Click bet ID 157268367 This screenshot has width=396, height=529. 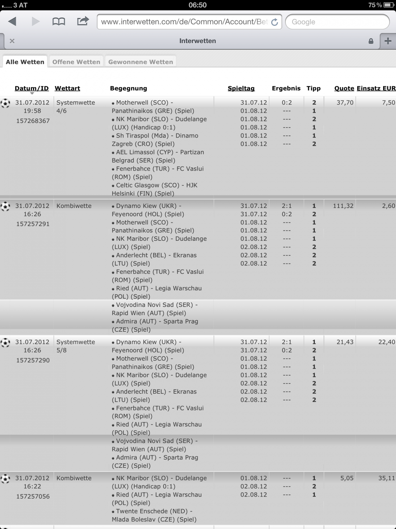[33, 121]
